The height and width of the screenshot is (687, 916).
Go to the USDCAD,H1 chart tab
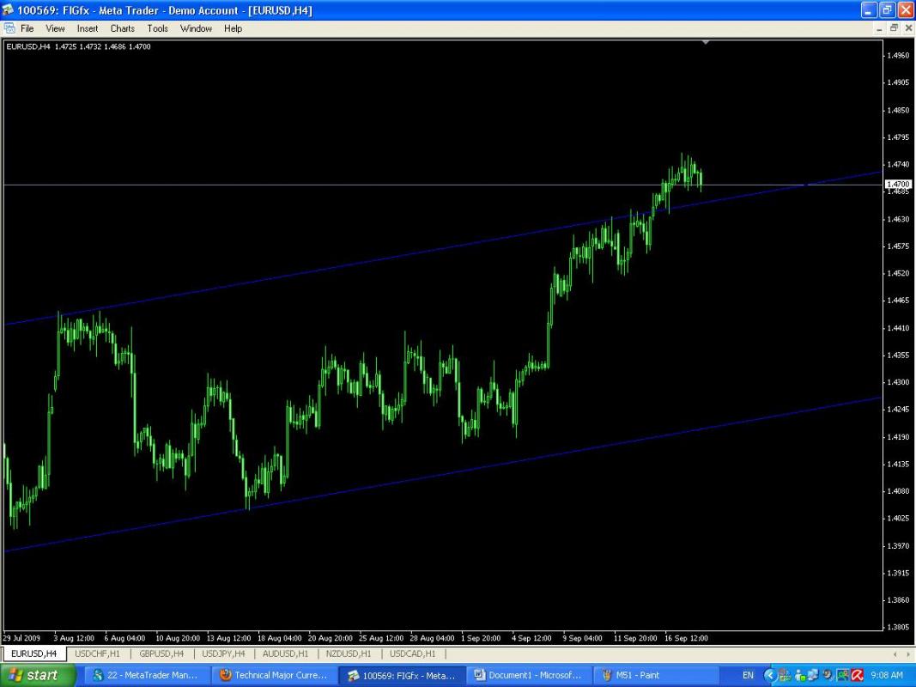point(412,654)
